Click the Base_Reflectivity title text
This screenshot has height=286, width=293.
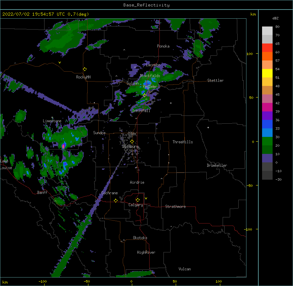146,5
